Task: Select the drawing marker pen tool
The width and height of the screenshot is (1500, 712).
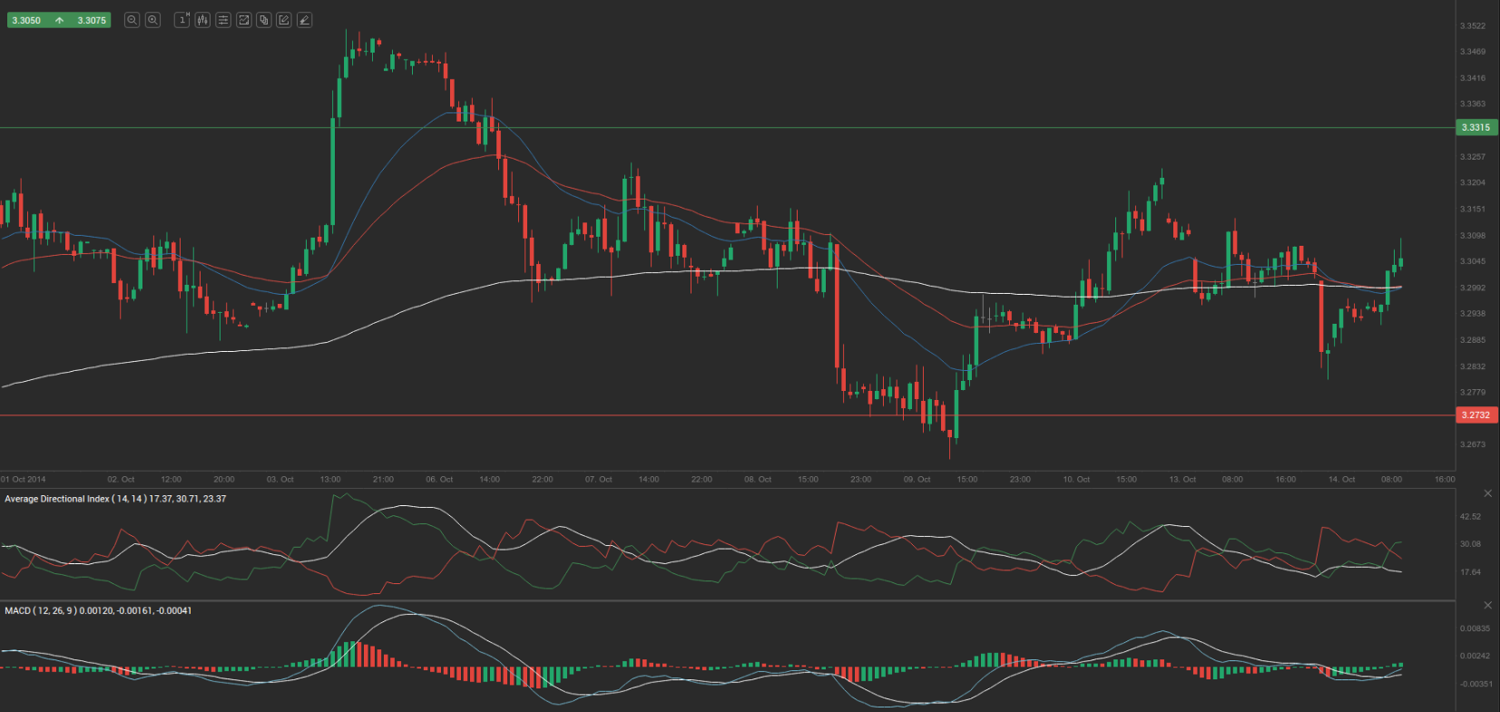Action: [x=305, y=20]
